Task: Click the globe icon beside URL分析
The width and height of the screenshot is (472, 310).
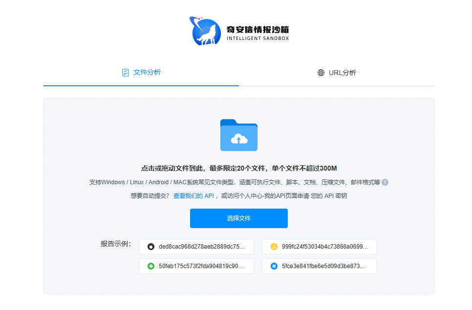Action: click(321, 73)
